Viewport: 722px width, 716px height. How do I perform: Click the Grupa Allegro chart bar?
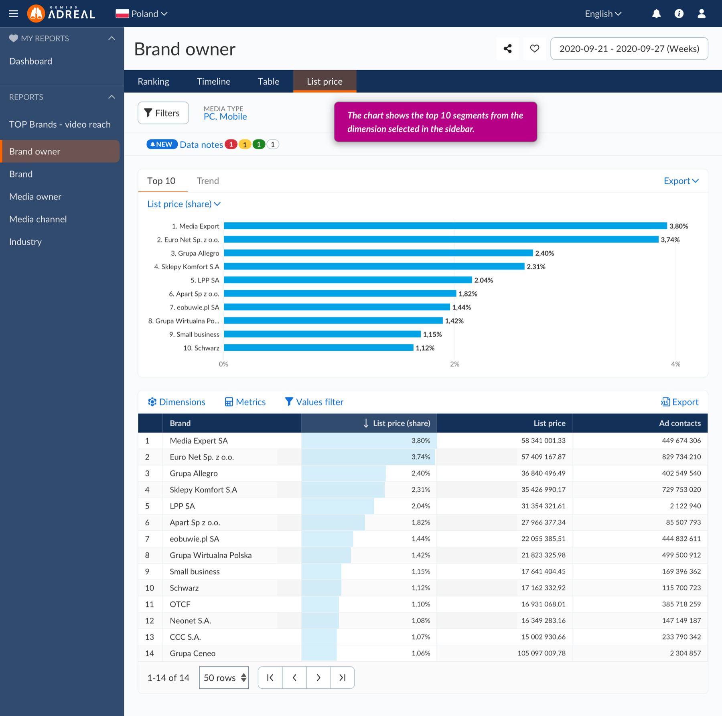click(x=378, y=253)
